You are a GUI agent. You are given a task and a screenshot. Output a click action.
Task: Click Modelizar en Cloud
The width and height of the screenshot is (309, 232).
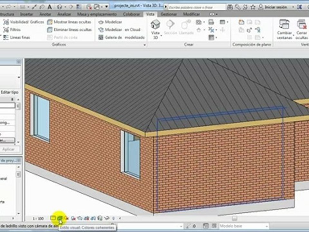pyautogui.click(x=119, y=30)
